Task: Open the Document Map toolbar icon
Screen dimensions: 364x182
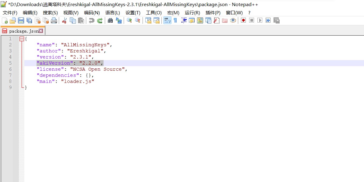Action: 200,20
